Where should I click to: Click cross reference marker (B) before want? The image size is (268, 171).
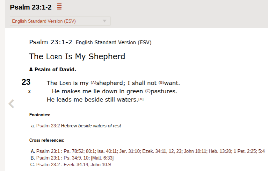(x=161, y=83)
